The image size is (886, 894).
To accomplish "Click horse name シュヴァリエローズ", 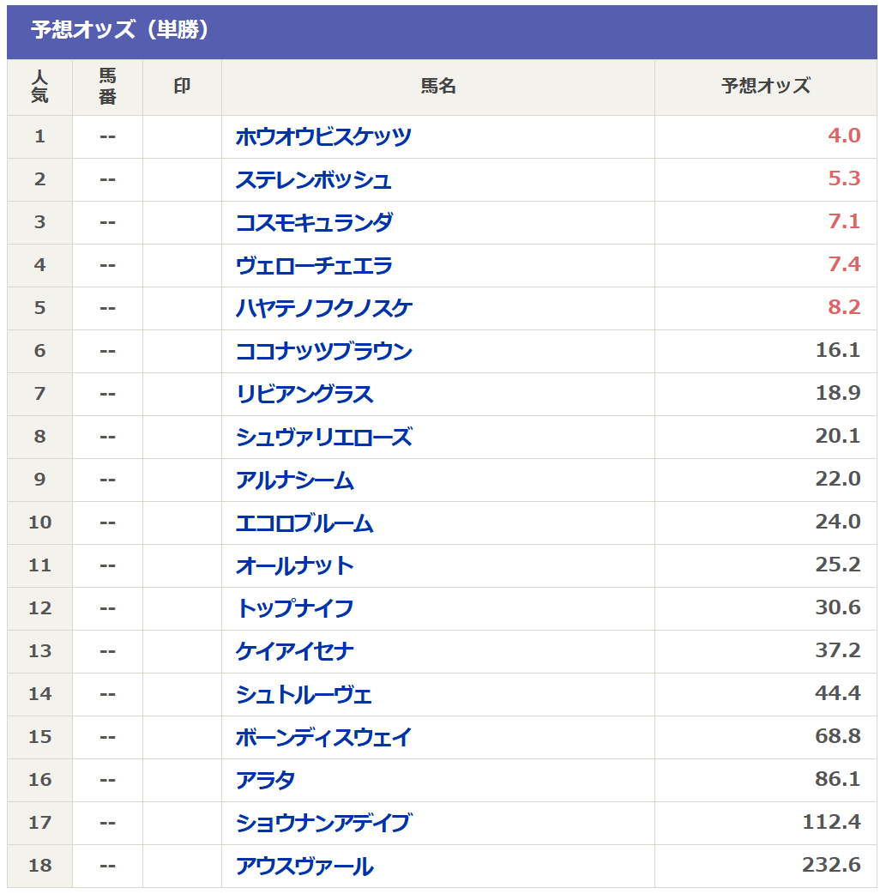I will tap(324, 438).
